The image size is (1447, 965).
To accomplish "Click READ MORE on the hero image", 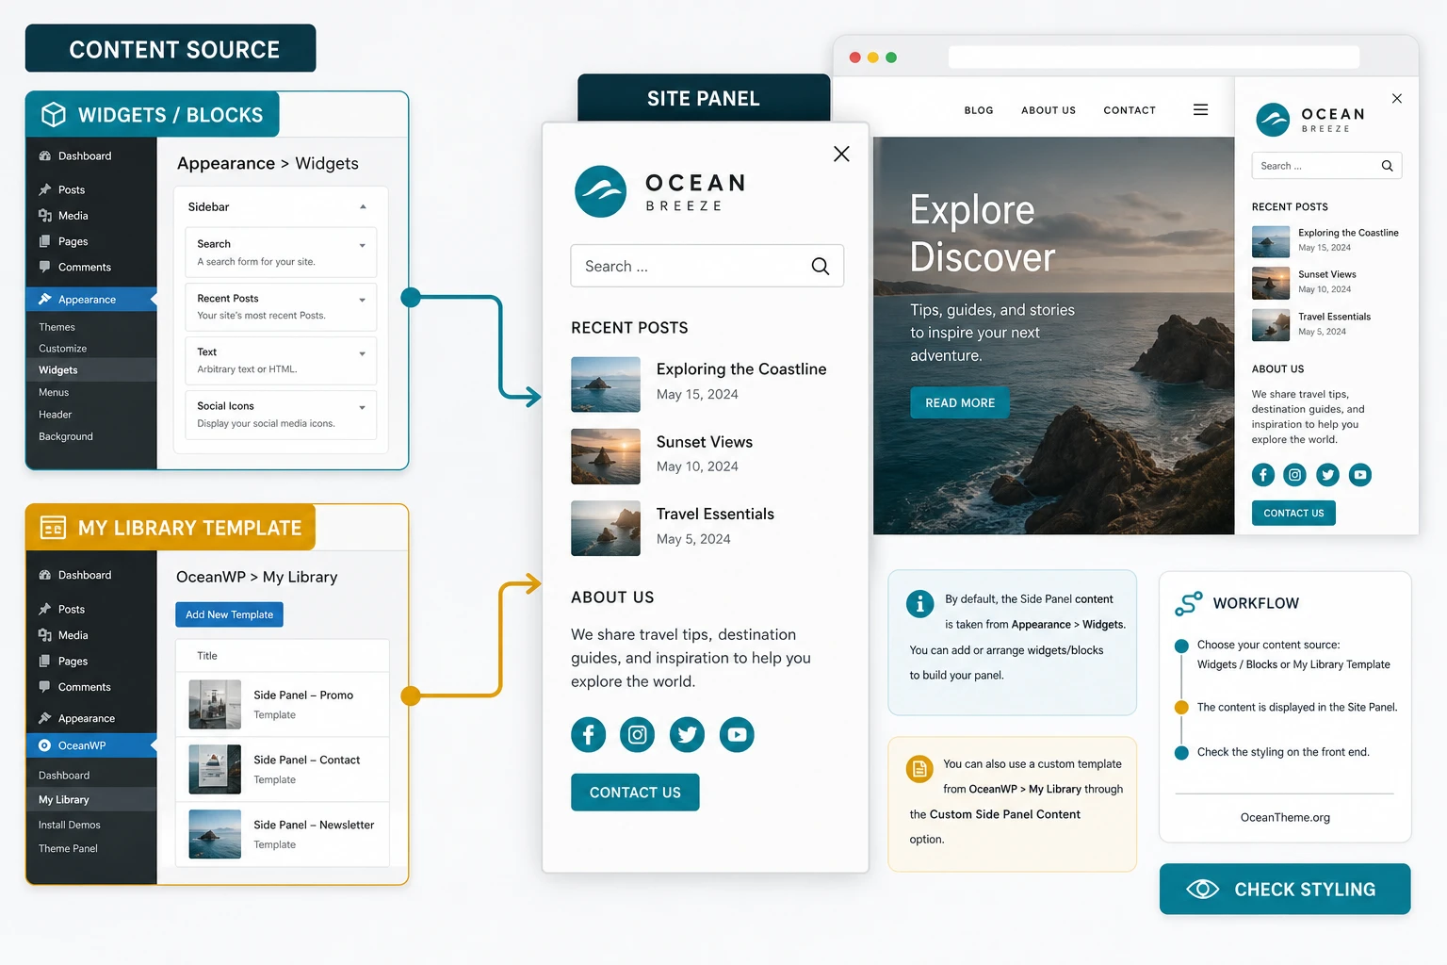I will pyautogui.click(x=960, y=402).
